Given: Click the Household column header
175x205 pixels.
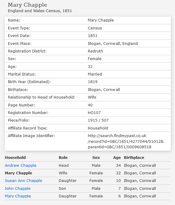Looking at the screenshot, I should [x=15, y=158].
